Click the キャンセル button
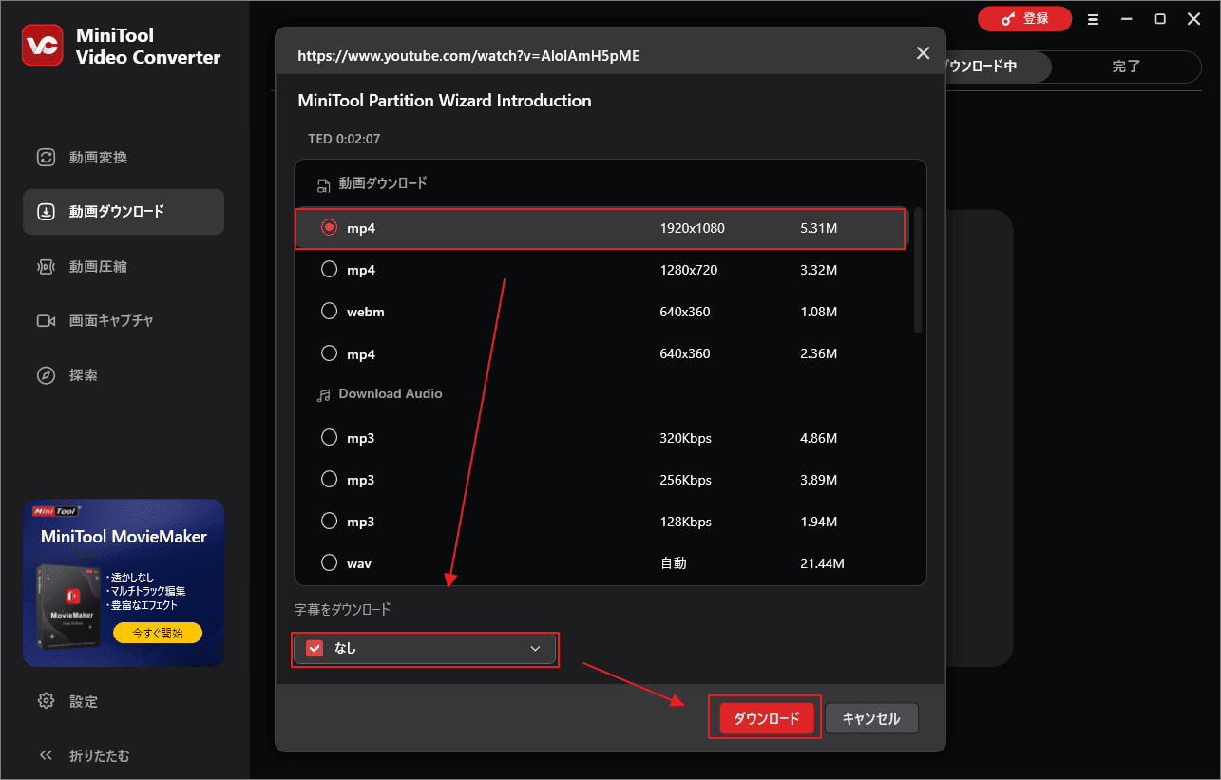This screenshot has width=1221, height=780. [871, 718]
